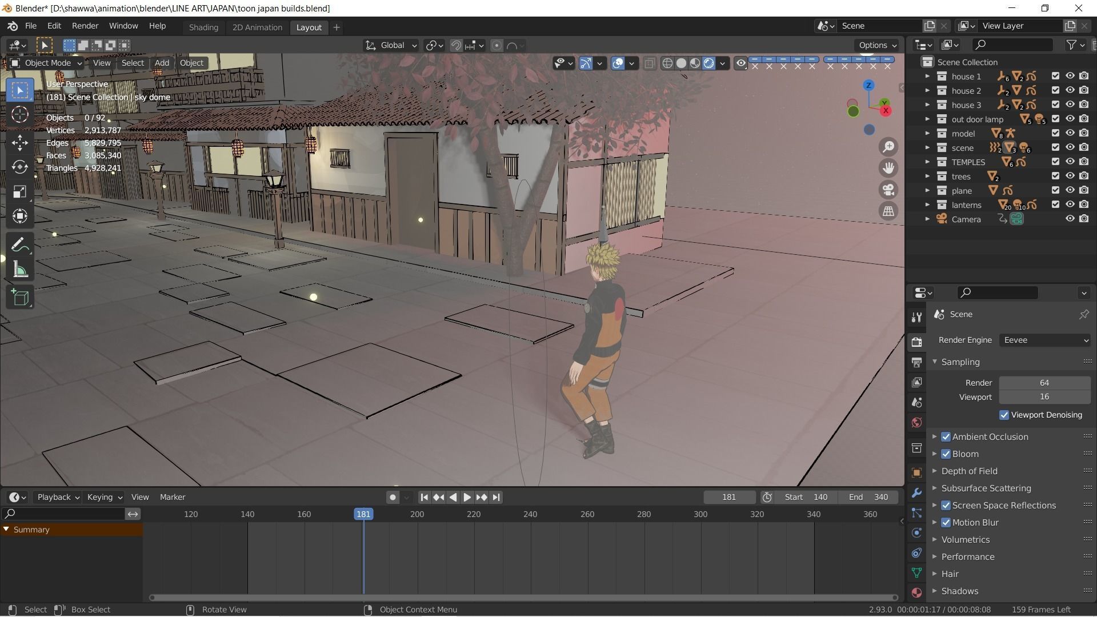Screen dimensions: 1097x617
Task: Disable Motion Blur checkbox
Action: (946, 522)
